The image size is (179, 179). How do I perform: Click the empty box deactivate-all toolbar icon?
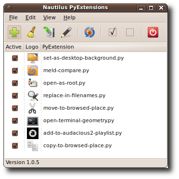pyautogui.click(x=130, y=32)
